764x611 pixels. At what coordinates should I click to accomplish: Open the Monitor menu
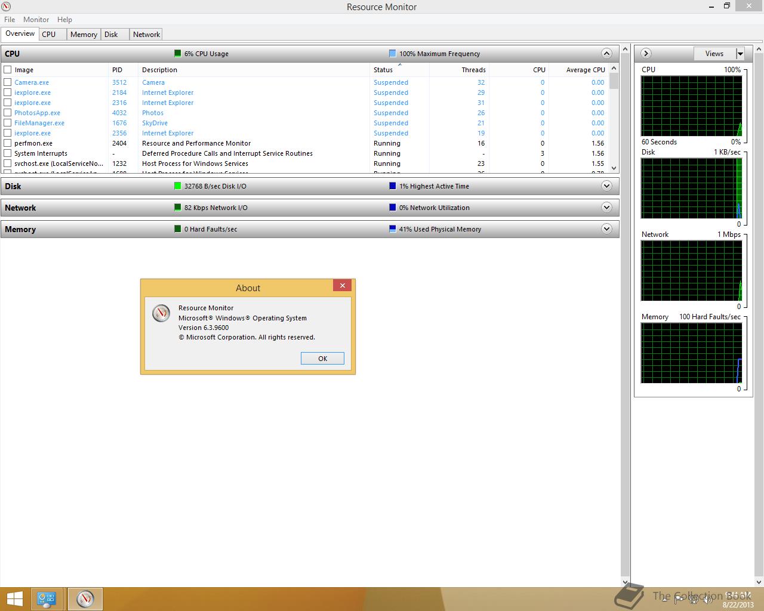pyautogui.click(x=36, y=20)
